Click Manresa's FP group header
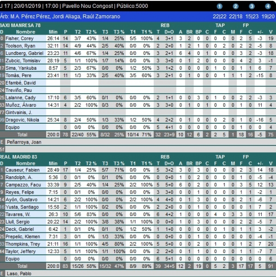This screenshot has height=277, width=276. 246,25
